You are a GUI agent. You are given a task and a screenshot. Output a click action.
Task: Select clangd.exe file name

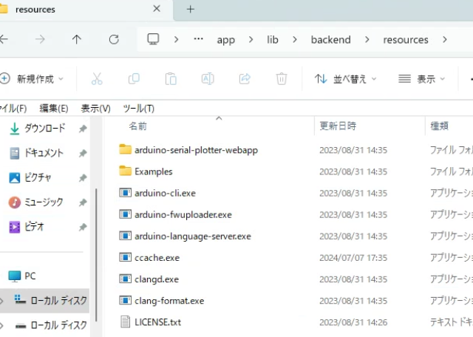point(157,279)
